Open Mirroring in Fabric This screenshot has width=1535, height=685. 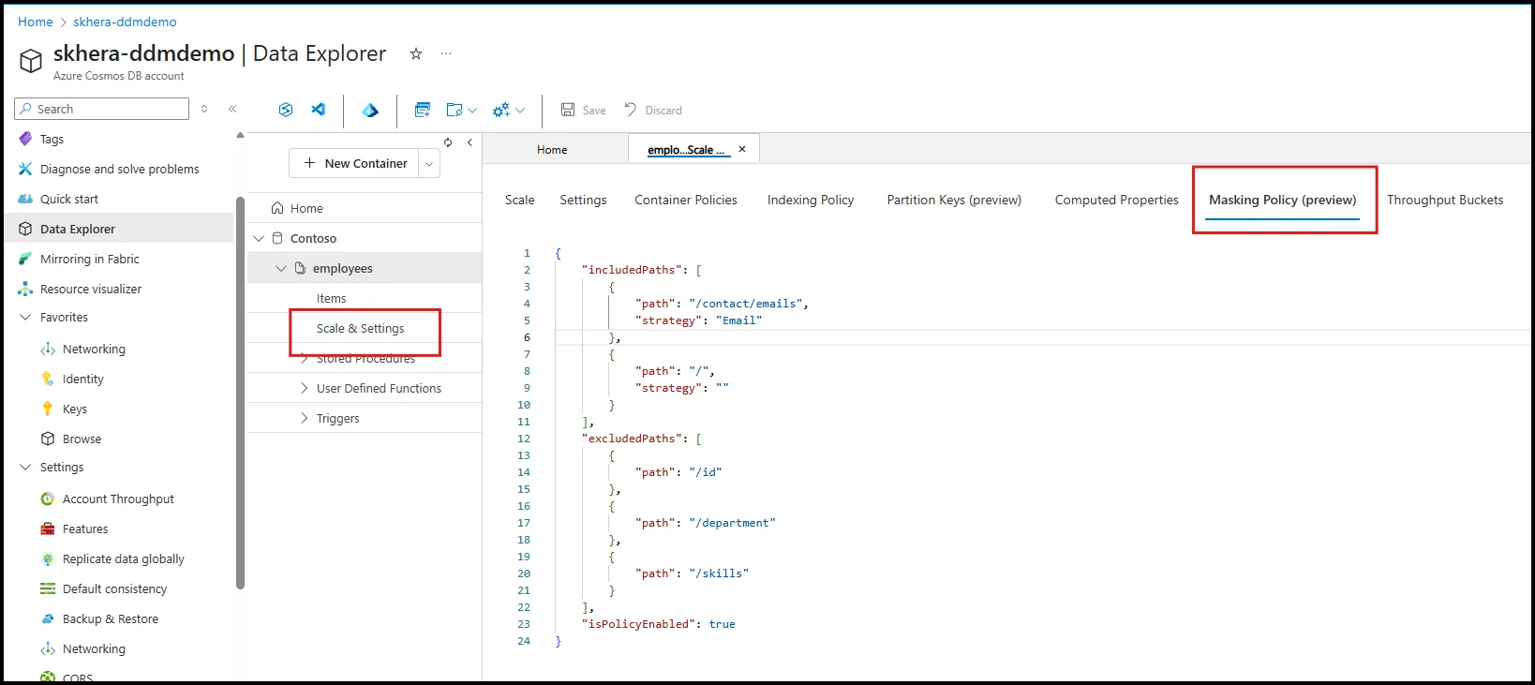pyautogui.click(x=89, y=259)
